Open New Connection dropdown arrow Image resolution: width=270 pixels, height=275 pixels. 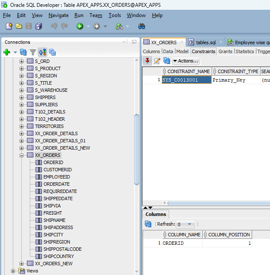tap(15, 52)
